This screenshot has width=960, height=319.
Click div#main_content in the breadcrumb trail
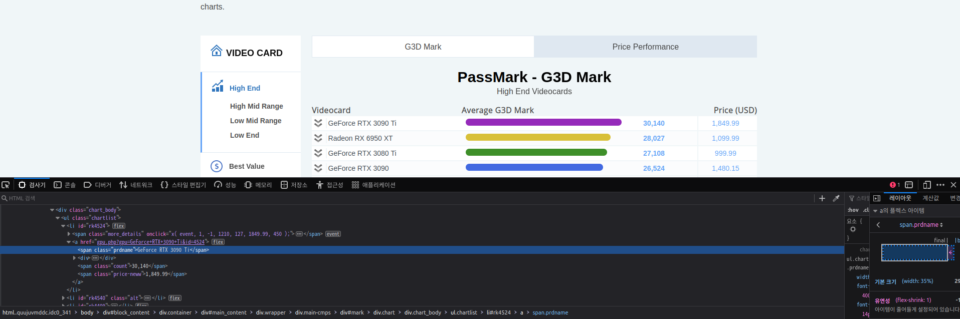tap(224, 312)
